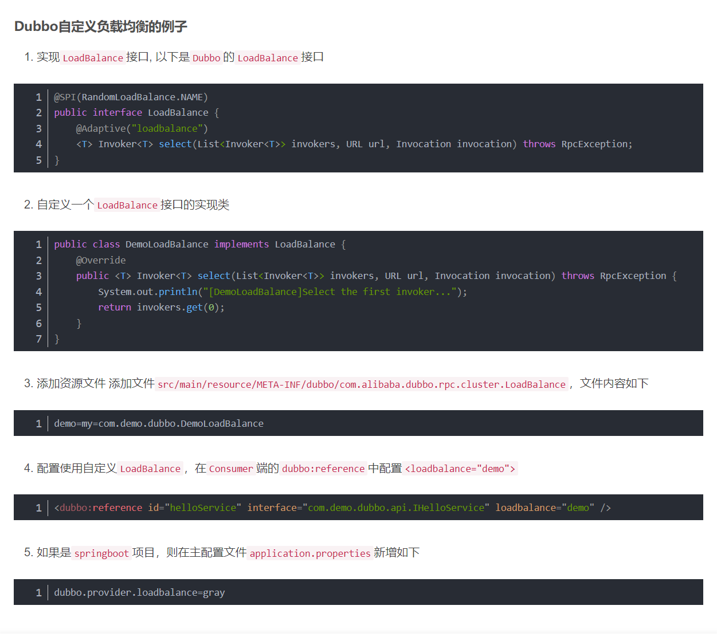Click inline code 'springboot' in step 5
Viewport: 717px width, 637px height.
tap(101, 553)
